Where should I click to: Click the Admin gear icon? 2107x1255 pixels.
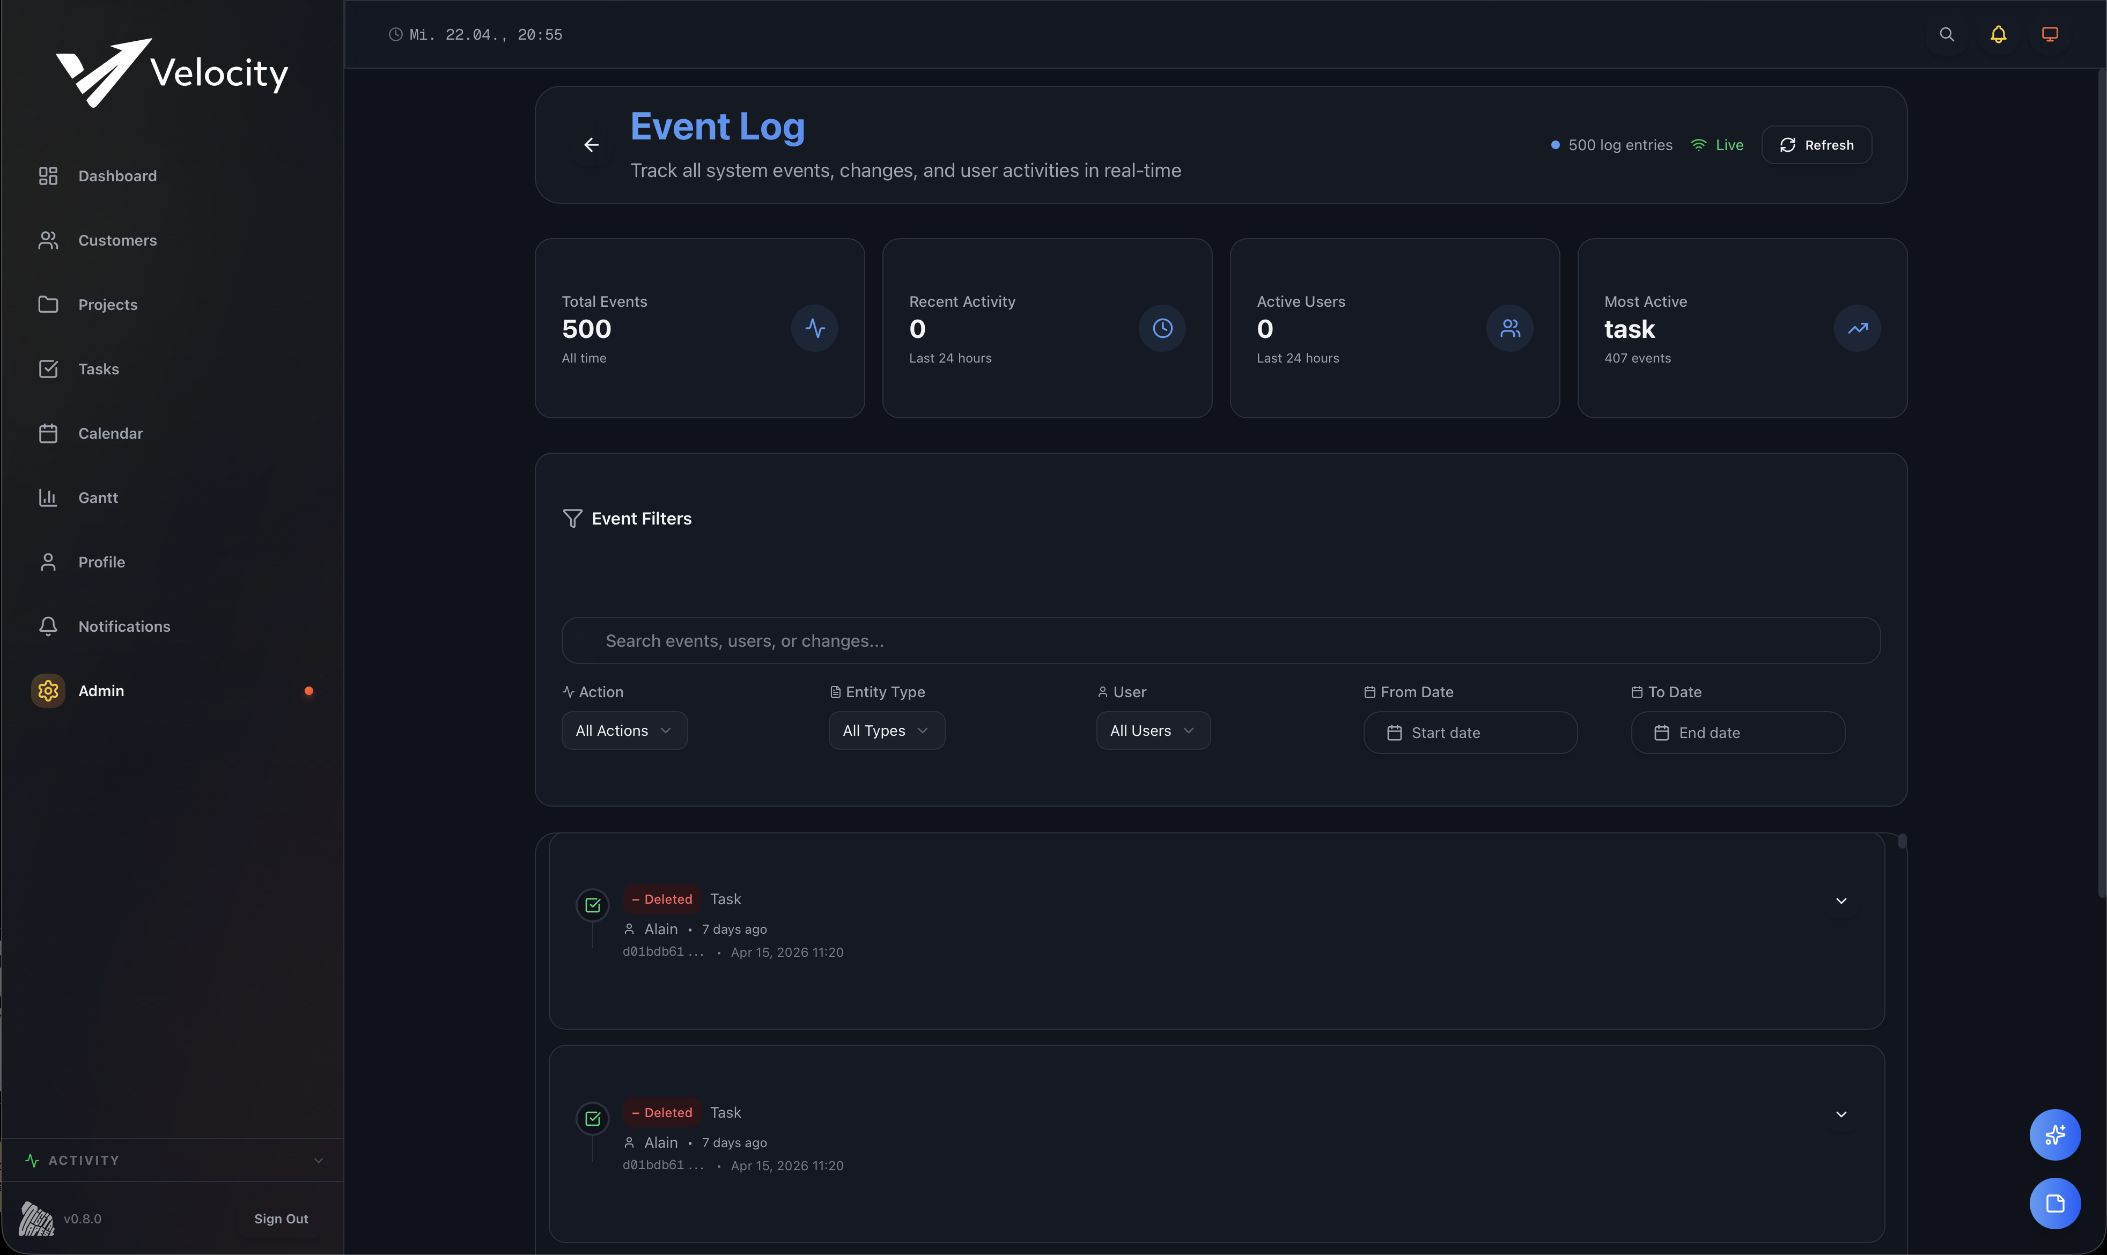[47, 690]
